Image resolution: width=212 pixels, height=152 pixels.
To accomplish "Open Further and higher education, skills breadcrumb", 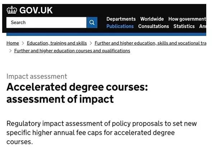I will click(x=151, y=43).
